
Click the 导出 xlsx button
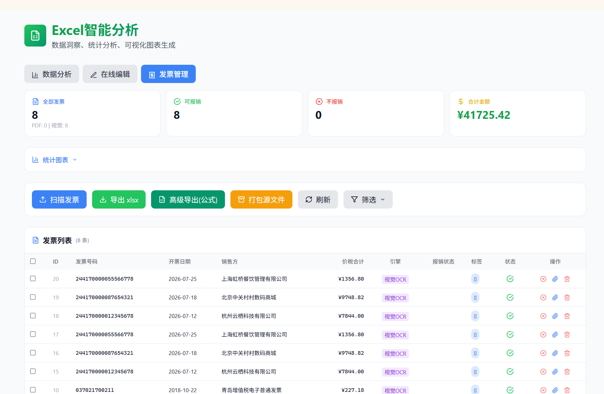click(x=119, y=199)
